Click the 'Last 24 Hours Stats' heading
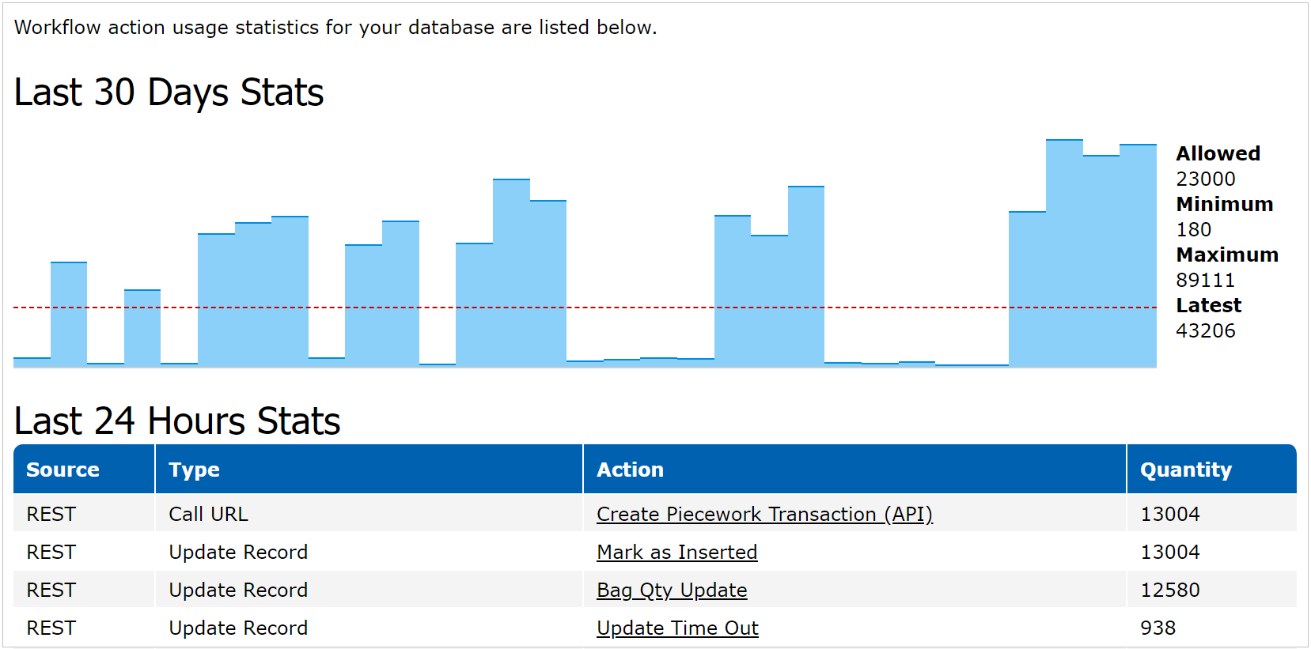 tap(177, 421)
